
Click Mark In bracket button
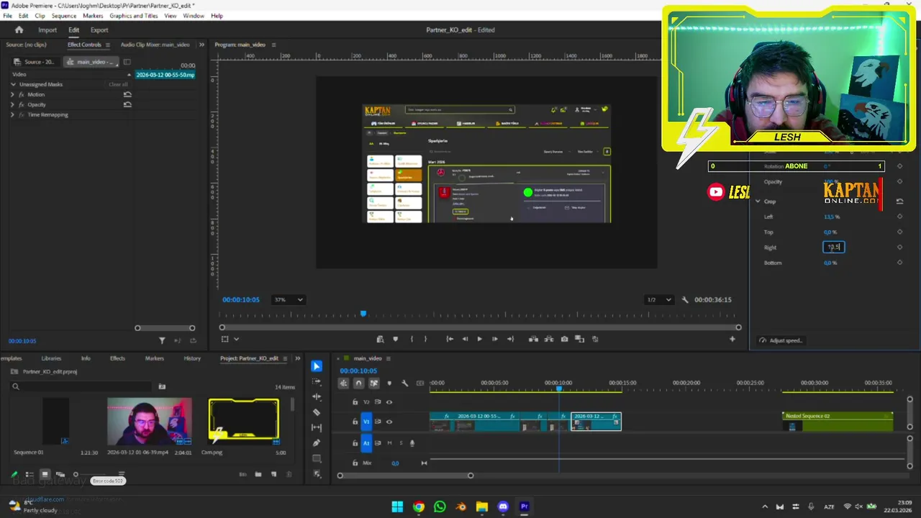coord(412,339)
